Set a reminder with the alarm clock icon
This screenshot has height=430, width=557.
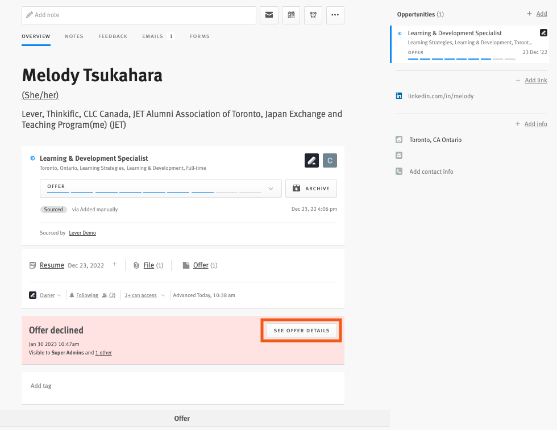[x=313, y=15]
